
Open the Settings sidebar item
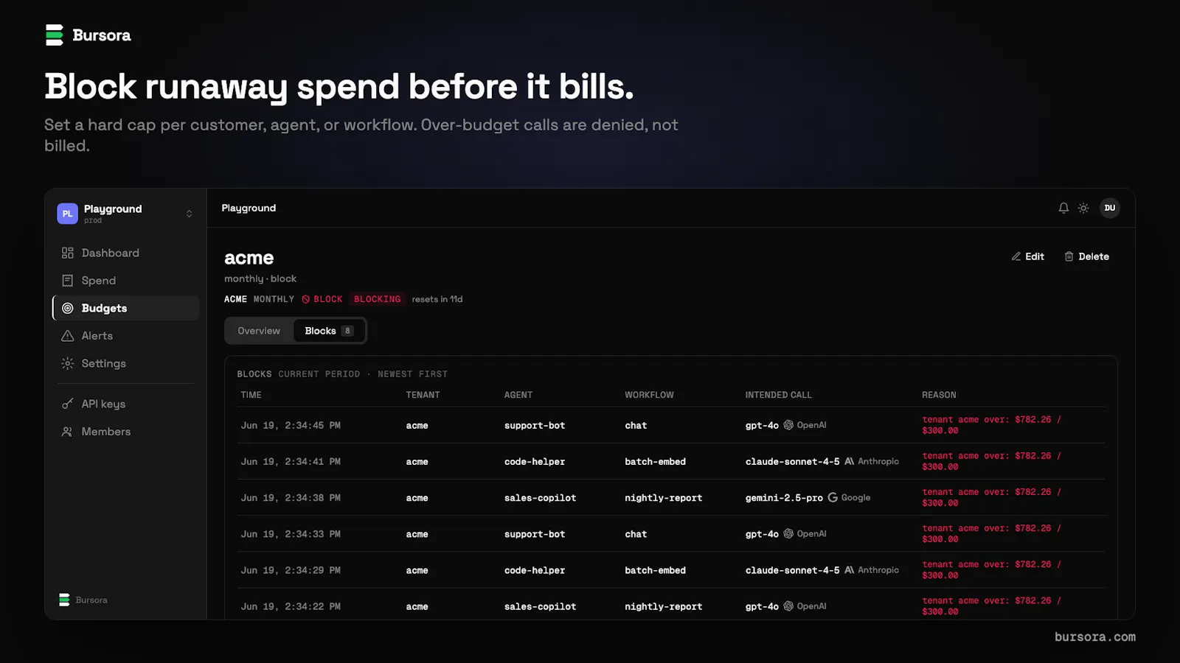125,363
